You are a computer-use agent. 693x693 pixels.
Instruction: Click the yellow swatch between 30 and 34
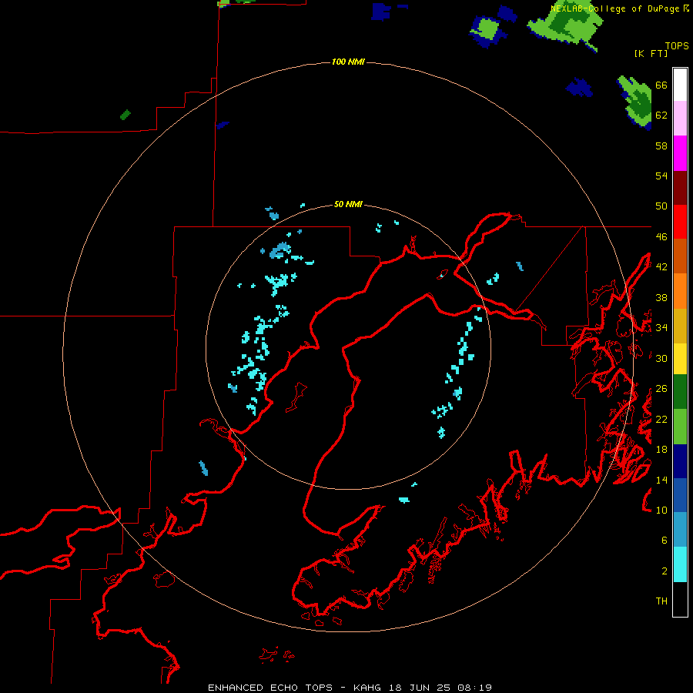pos(680,359)
